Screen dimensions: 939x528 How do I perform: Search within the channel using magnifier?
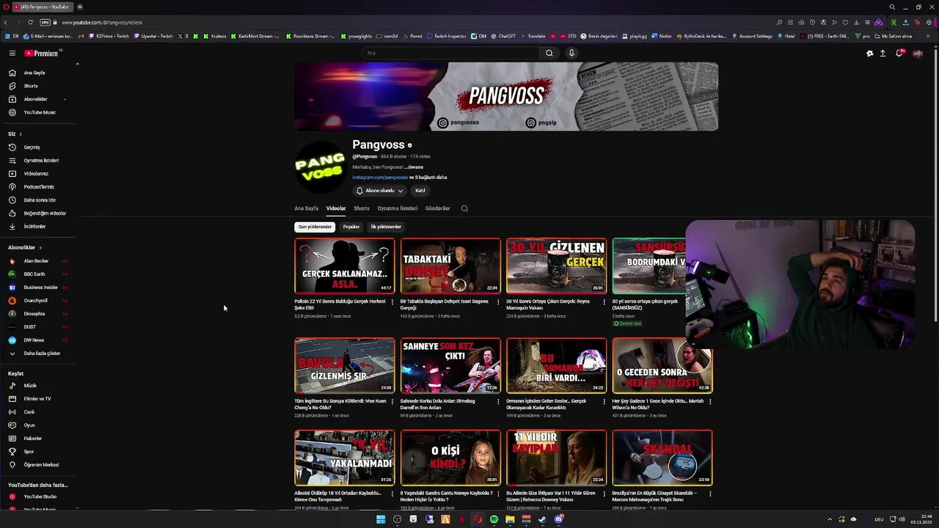(464, 208)
